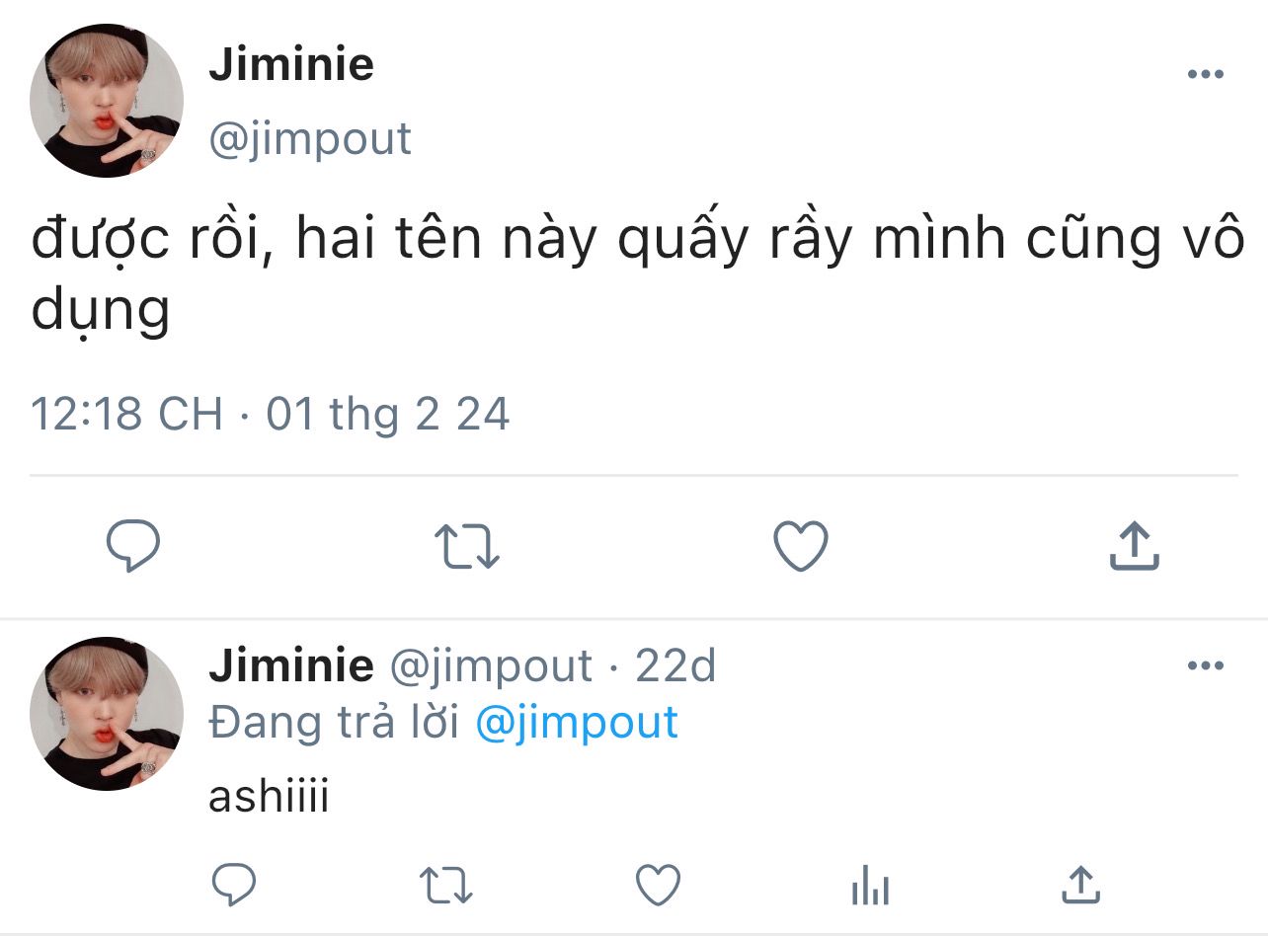Image resolution: width=1268 pixels, height=936 pixels.
Task: Open the Jiminie display name on main tweet
Action: pyautogui.click(x=291, y=65)
